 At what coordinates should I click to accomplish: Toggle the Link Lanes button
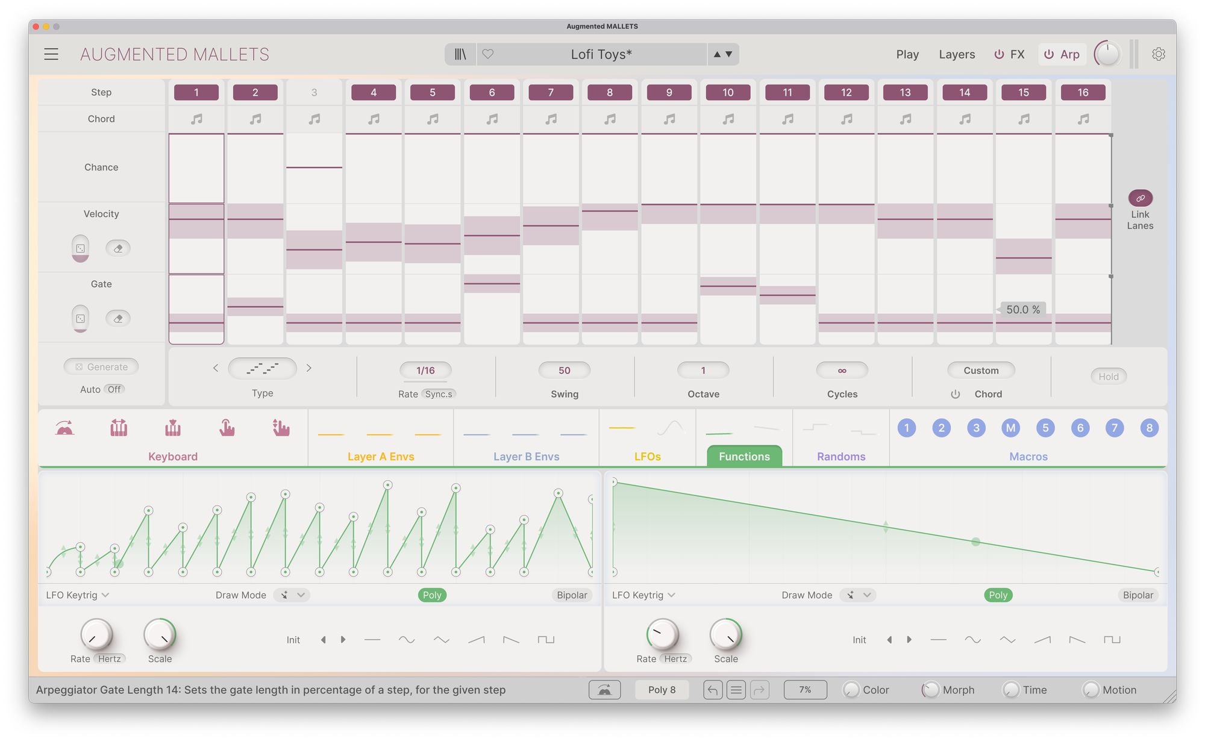click(x=1140, y=198)
